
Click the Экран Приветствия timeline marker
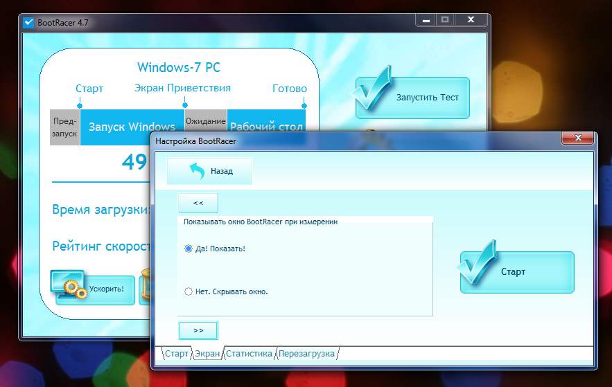[x=185, y=105]
